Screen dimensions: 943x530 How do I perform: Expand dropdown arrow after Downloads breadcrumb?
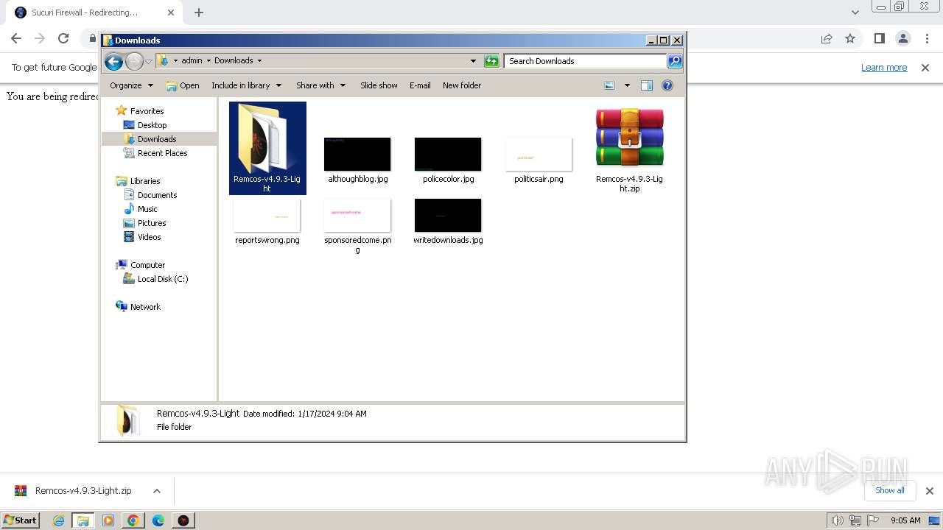[259, 61]
